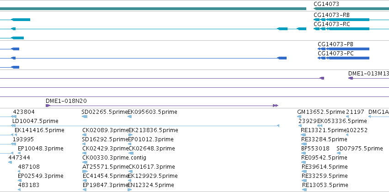Click the 423804 feature marker
The height and width of the screenshot is (192, 389).
click(14, 117)
